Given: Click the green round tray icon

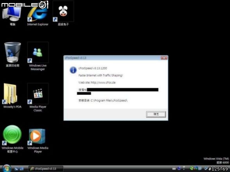Looking at the screenshot, I should point(192,168).
